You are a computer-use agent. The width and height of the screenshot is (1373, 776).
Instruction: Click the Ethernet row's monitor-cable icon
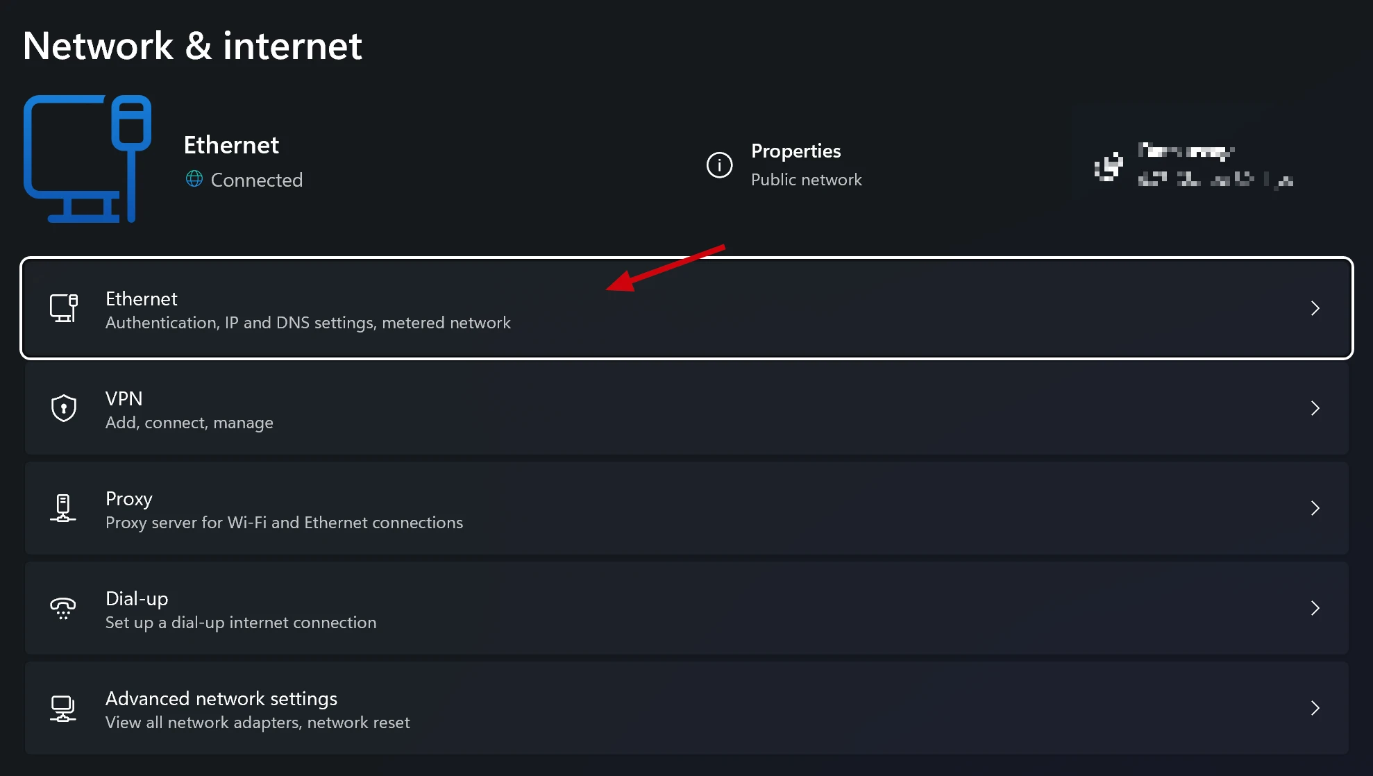click(x=63, y=308)
